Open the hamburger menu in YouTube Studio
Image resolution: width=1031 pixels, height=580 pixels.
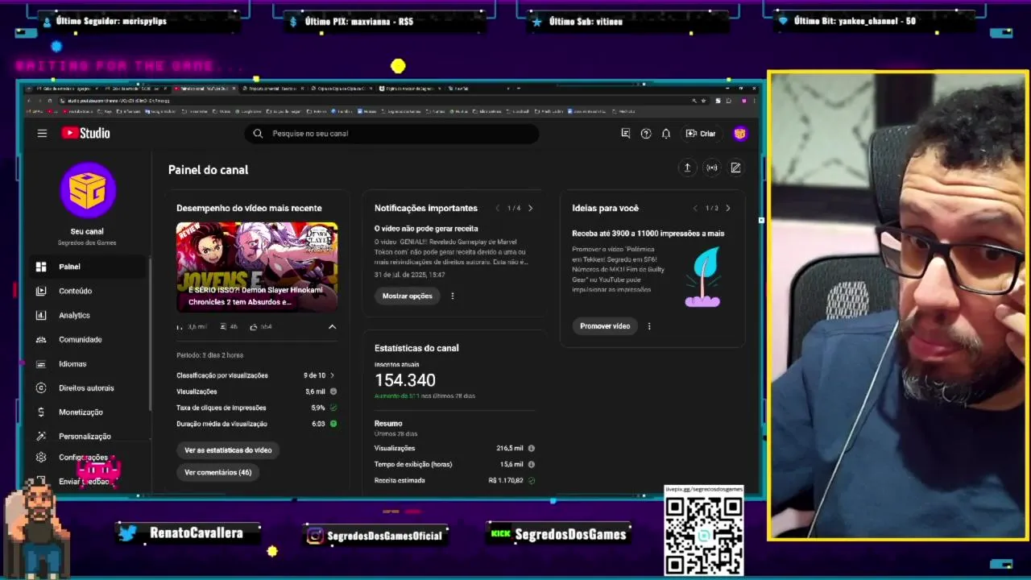[x=42, y=134]
